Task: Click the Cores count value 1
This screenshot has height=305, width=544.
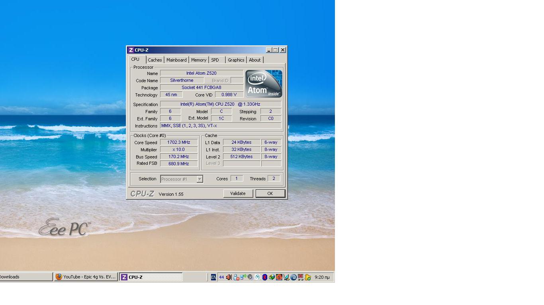Action: click(237, 179)
